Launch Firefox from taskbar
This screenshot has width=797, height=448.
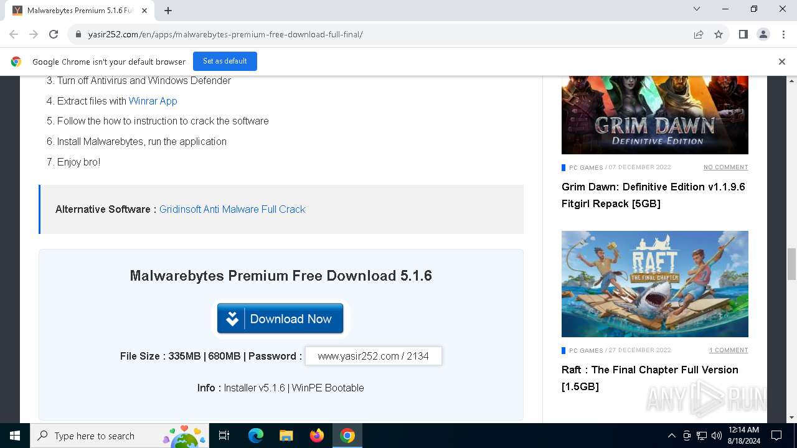point(317,436)
